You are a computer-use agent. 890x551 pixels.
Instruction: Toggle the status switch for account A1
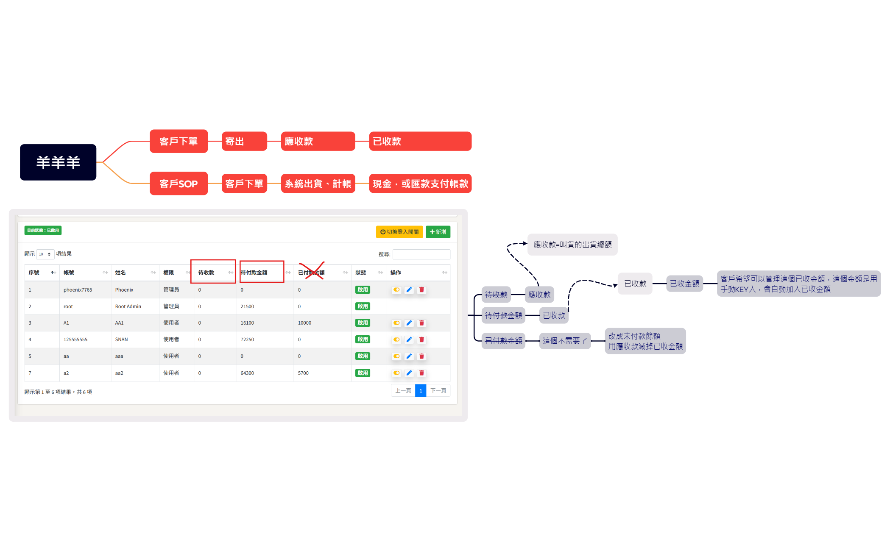(396, 323)
